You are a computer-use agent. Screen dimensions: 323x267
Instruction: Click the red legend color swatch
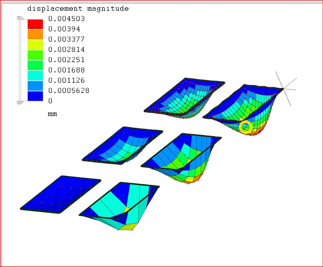point(35,24)
